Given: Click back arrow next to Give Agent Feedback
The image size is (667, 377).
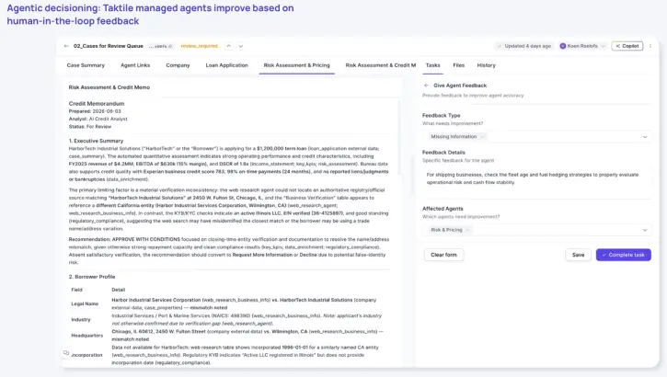Looking at the screenshot, I should pyautogui.click(x=426, y=86).
